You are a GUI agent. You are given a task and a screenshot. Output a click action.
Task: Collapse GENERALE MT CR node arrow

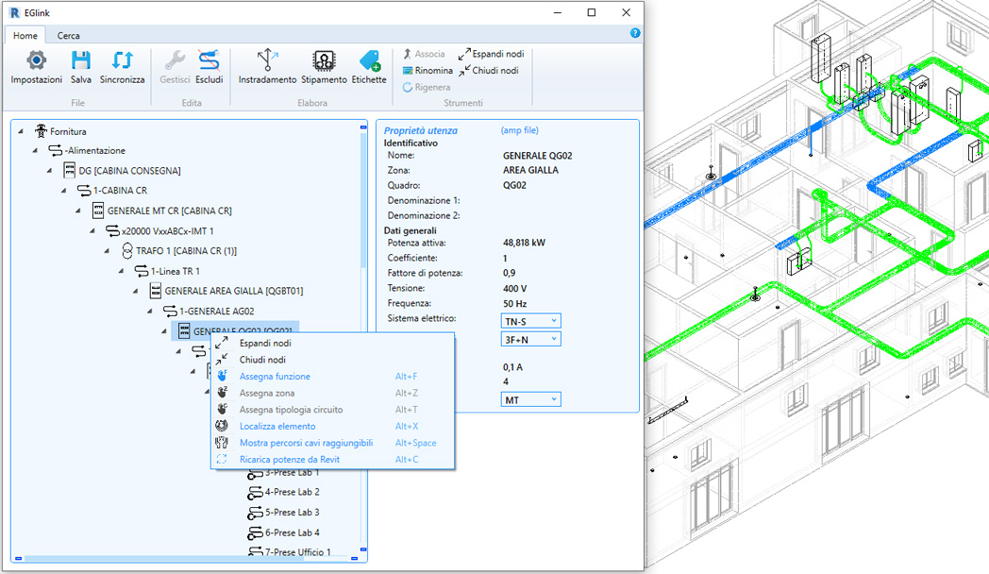click(x=78, y=211)
